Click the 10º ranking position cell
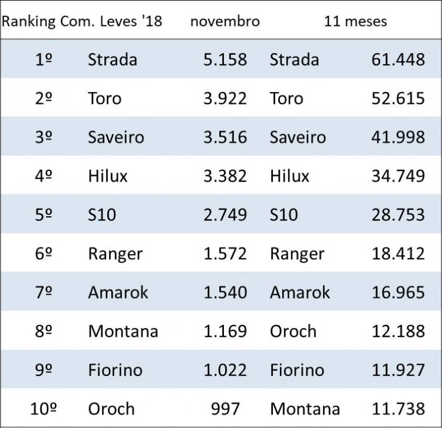 coord(44,408)
